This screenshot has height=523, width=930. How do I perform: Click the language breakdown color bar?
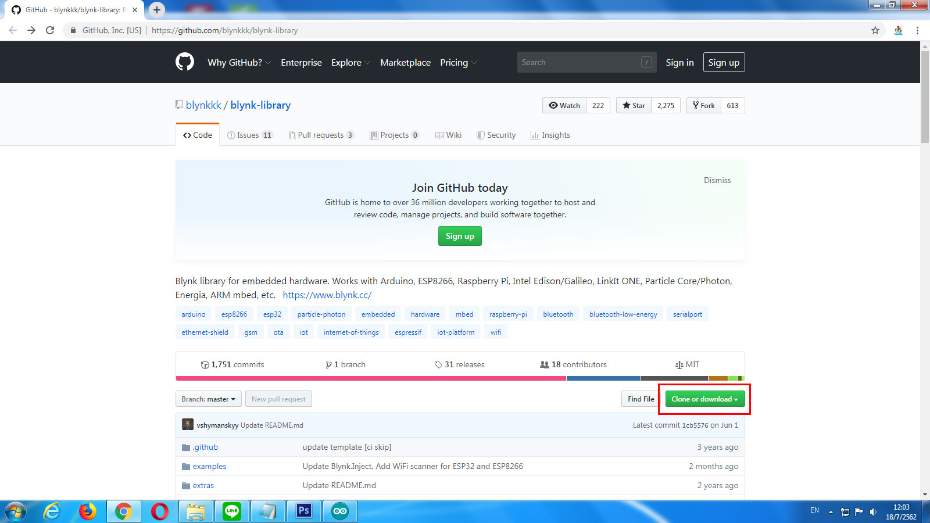tap(460, 378)
